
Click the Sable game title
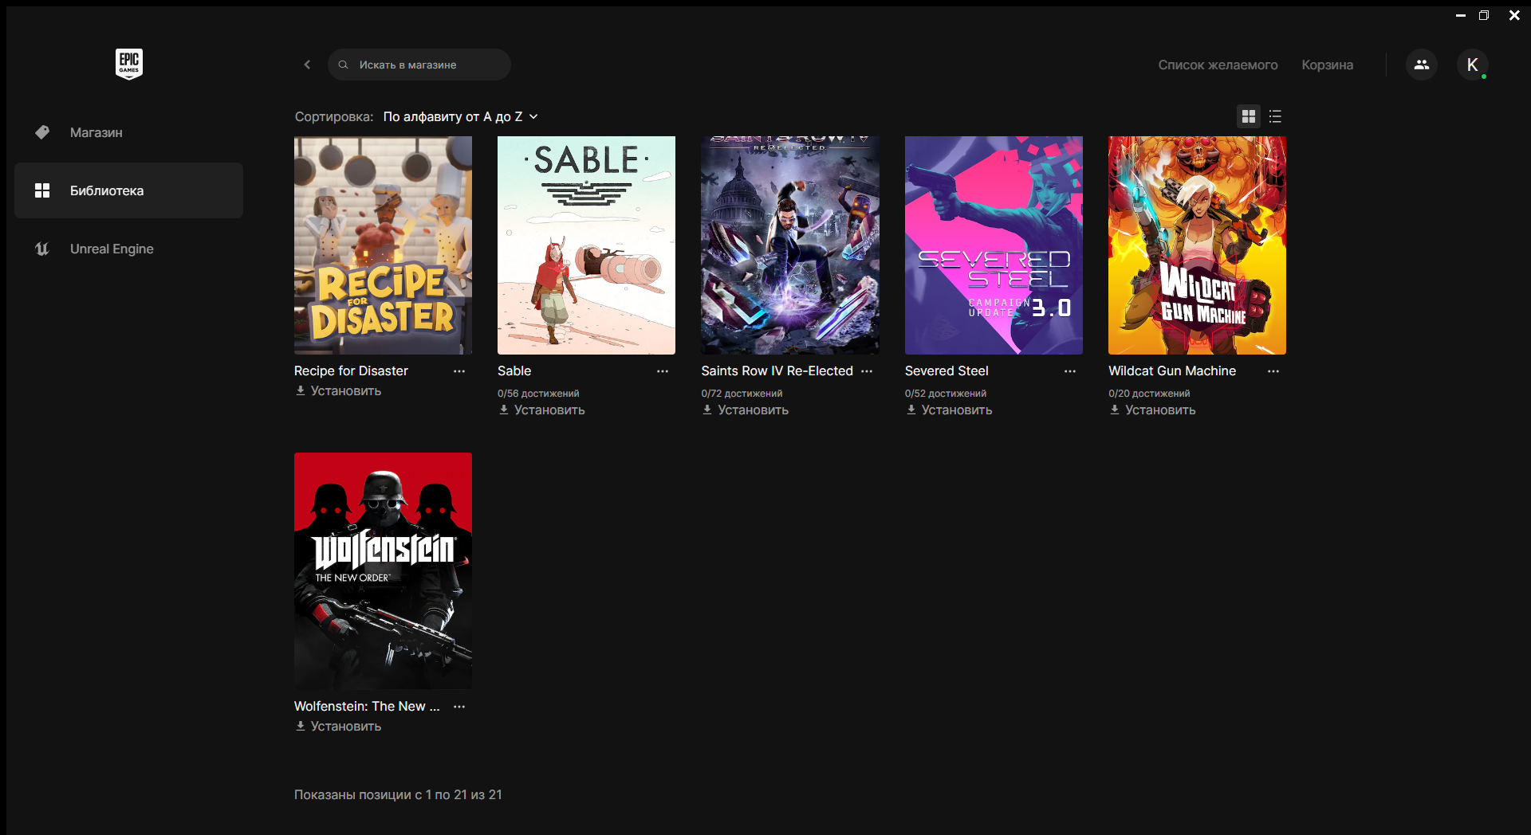514,370
